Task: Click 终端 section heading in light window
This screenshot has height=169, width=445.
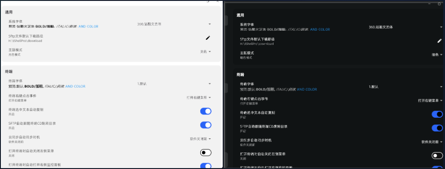Action: [x=9, y=71]
